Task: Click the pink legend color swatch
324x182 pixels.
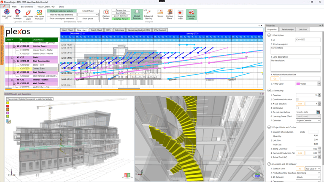Action: point(8,113)
